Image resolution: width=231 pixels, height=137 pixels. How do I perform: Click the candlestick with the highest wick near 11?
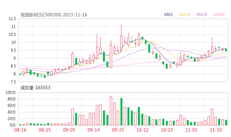tap(121, 38)
